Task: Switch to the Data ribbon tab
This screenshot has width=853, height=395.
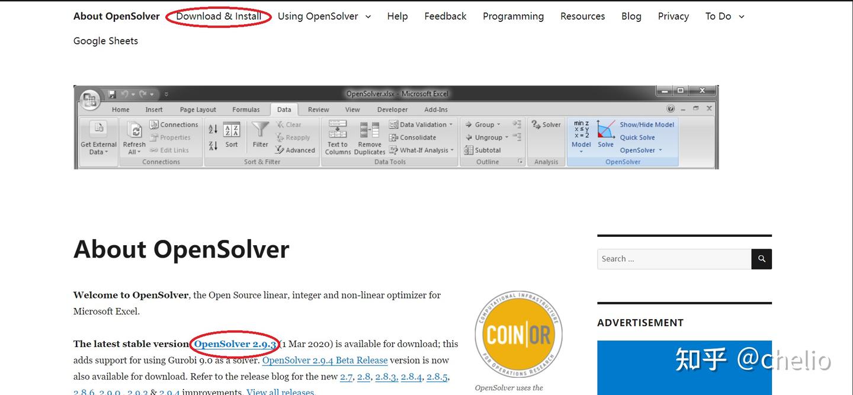Action: pyautogui.click(x=284, y=109)
